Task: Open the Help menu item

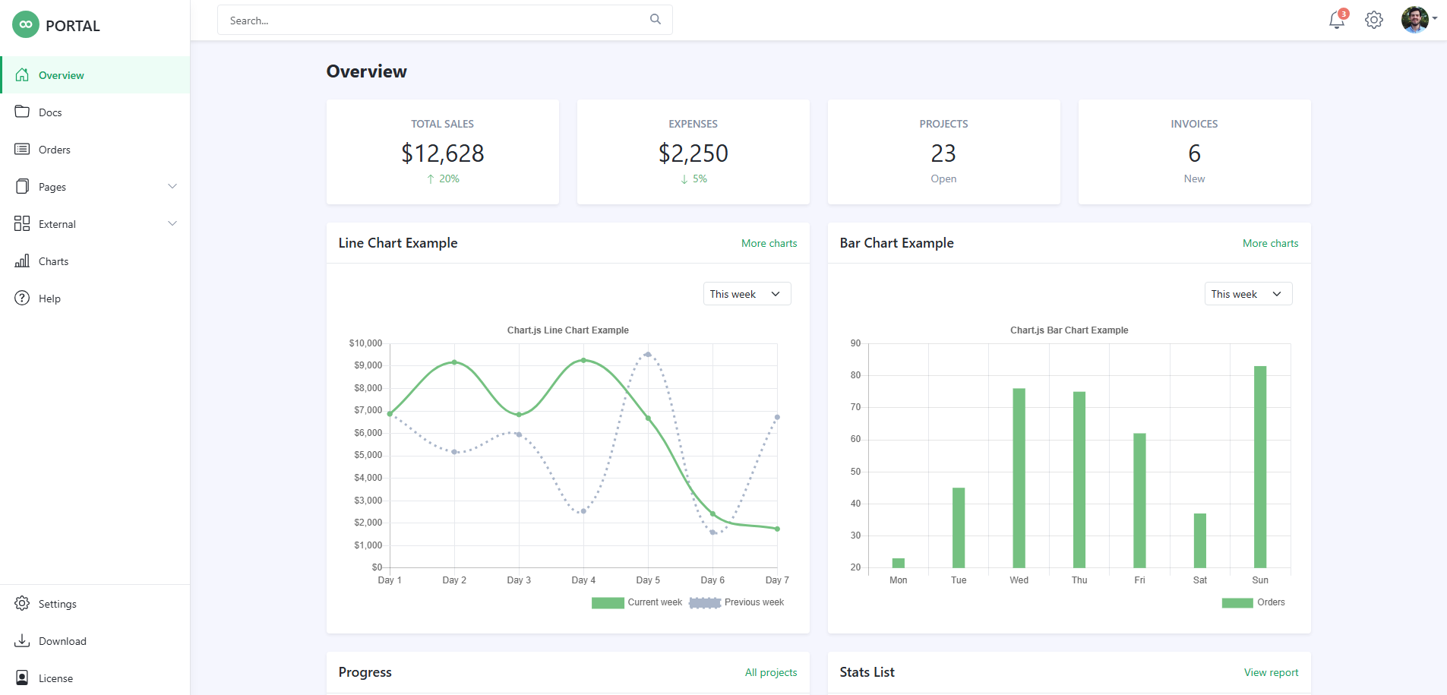Action: [x=95, y=298]
